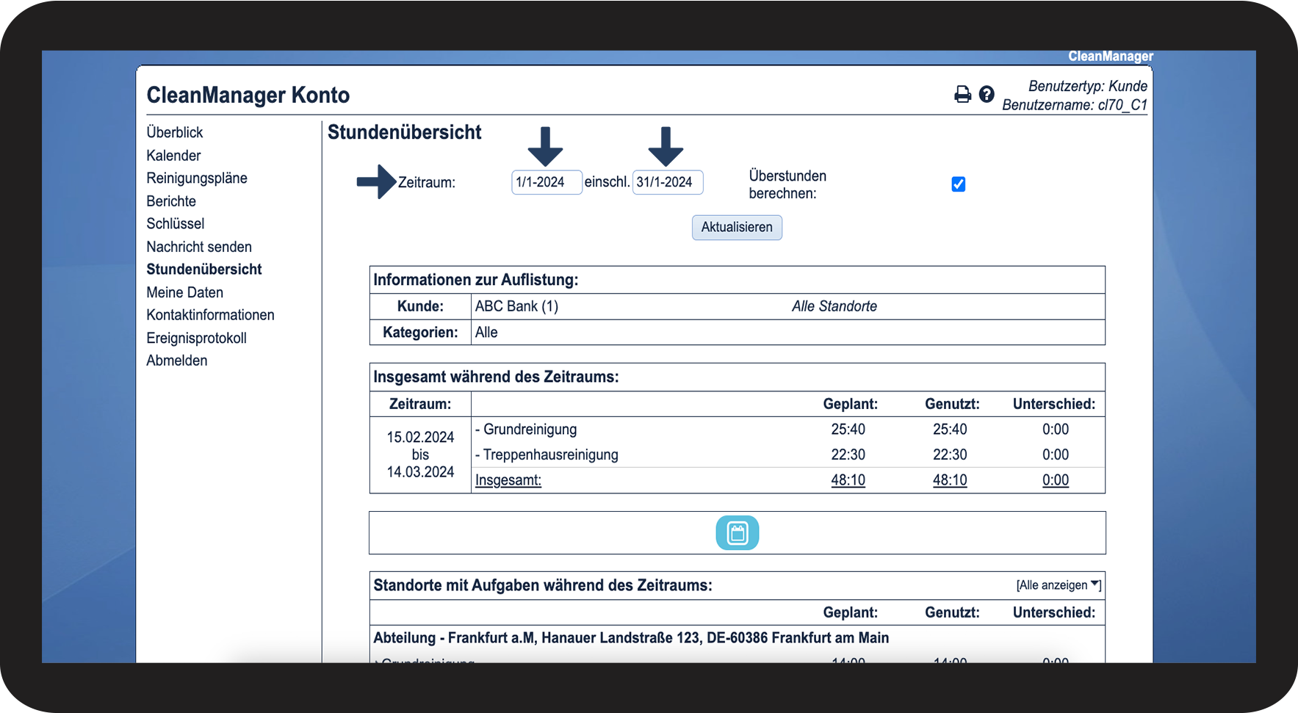Open Meine Daten page
Image resolution: width=1298 pixels, height=713 pixels.
tap(184, 292)
